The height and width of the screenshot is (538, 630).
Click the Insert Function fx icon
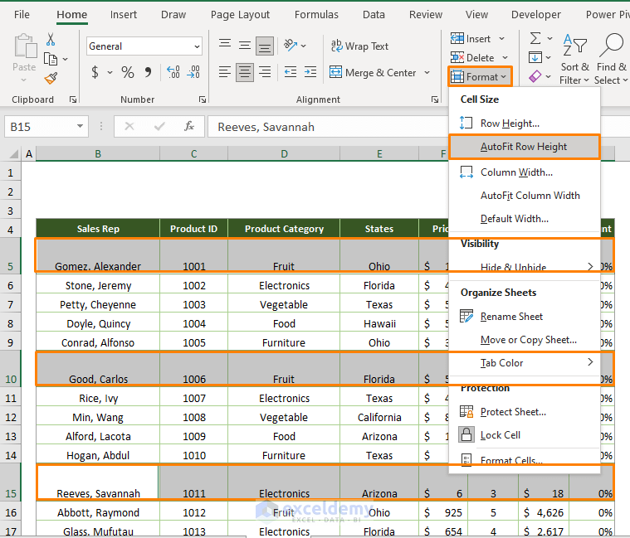189,127
